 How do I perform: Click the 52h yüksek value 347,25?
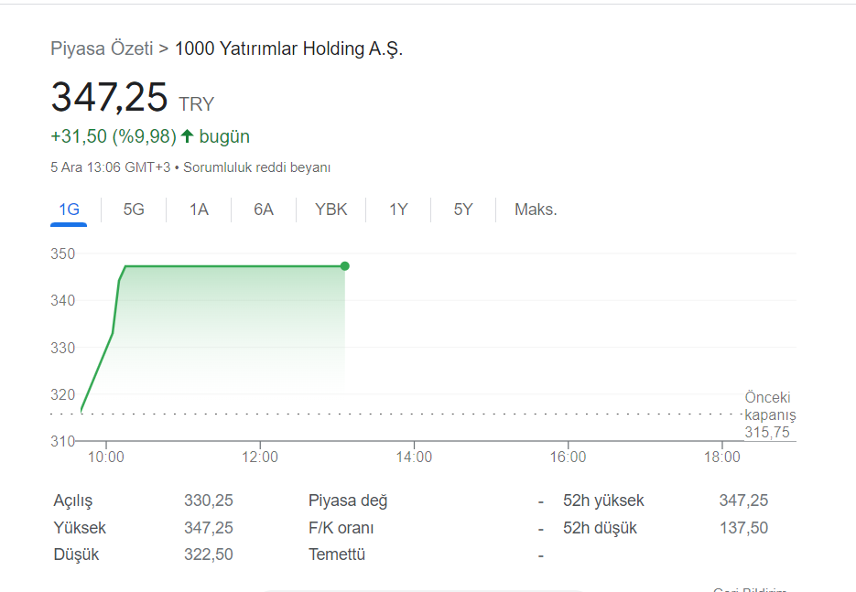[743, 501]
